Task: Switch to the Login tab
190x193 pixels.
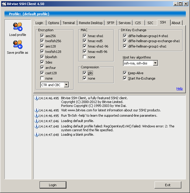Action: coord(39,23)
